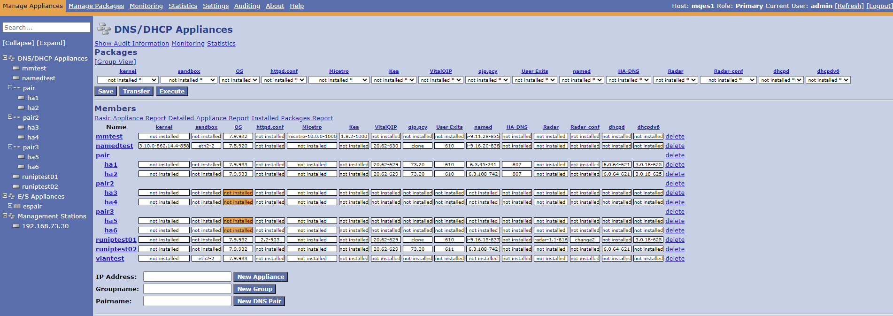Image resolution: width=893 pixels, height=316 pixels.
Task: Open the kernel package dropdown
Action: click(x=127, y=80)
